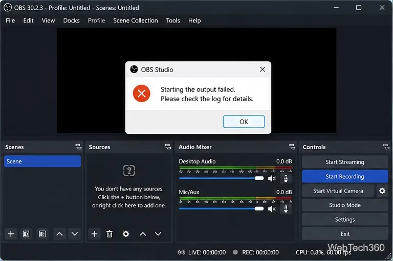Click the LIVE: 00:00:00 timer text
This screenshot has width=393, height=261.
pos(207,252)
